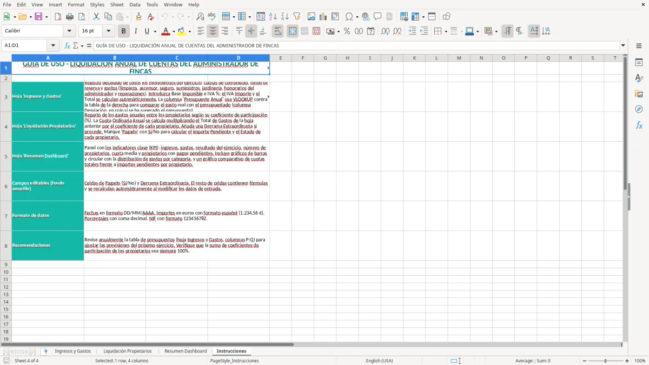Click the Insert Comment icon
This screenshot has width=649, height=365.
click(378, 17)
